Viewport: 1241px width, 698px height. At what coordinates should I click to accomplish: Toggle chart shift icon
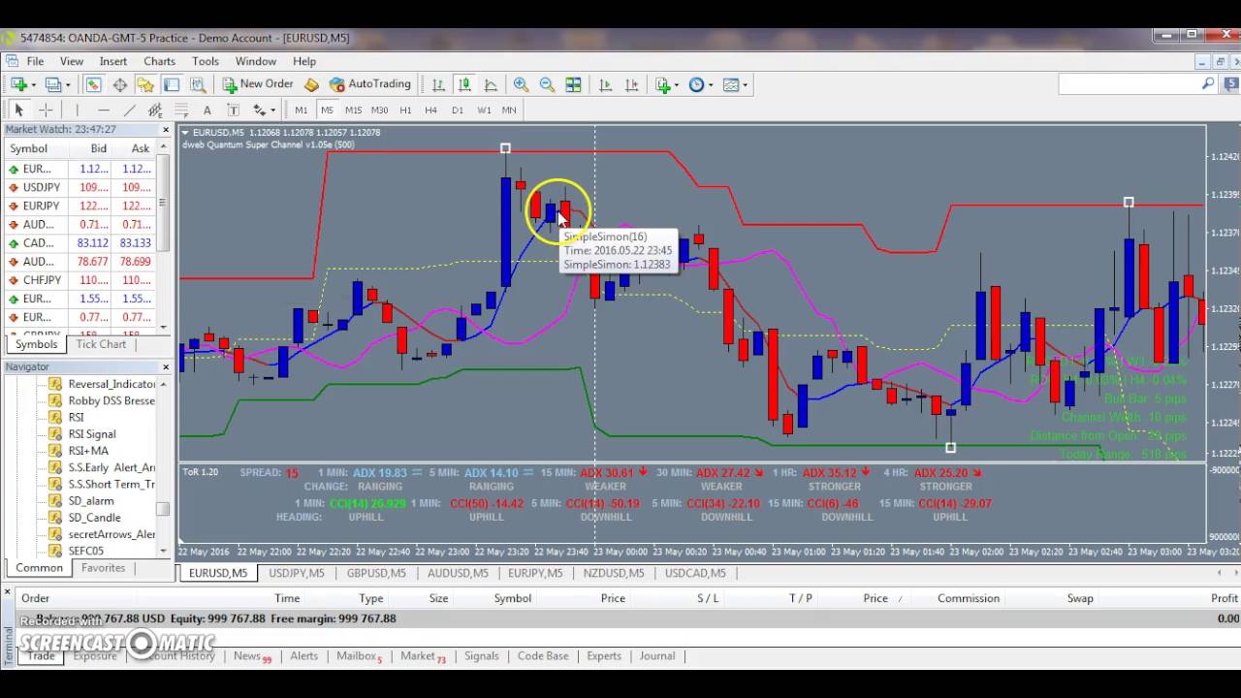point(632,84)
